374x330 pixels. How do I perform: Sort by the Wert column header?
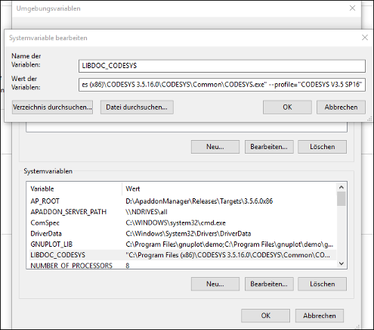[229, 188]
